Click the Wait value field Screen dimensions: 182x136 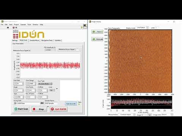[x=20, y=97]
